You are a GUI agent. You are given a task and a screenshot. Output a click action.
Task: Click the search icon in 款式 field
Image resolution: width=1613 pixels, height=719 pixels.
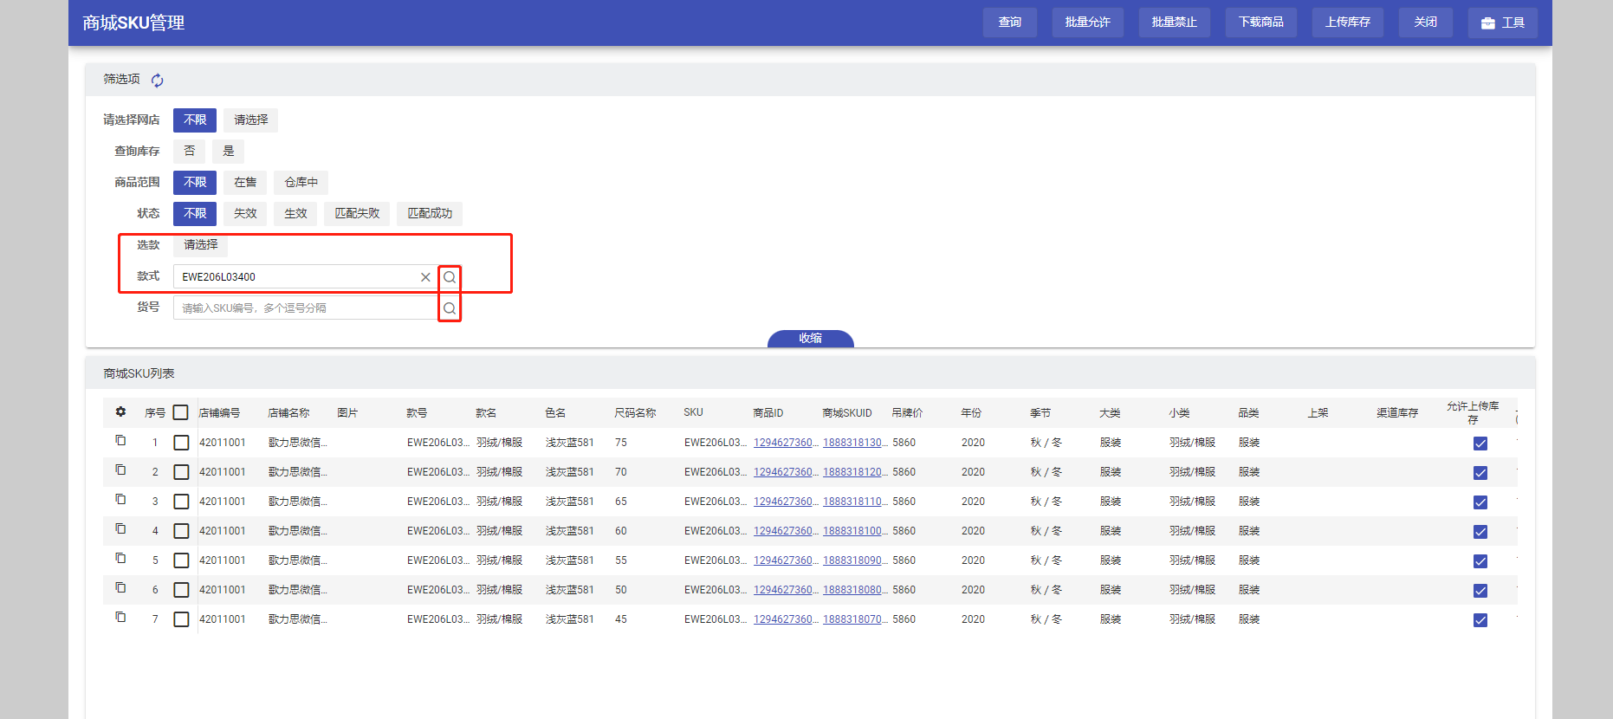[450, 277]
